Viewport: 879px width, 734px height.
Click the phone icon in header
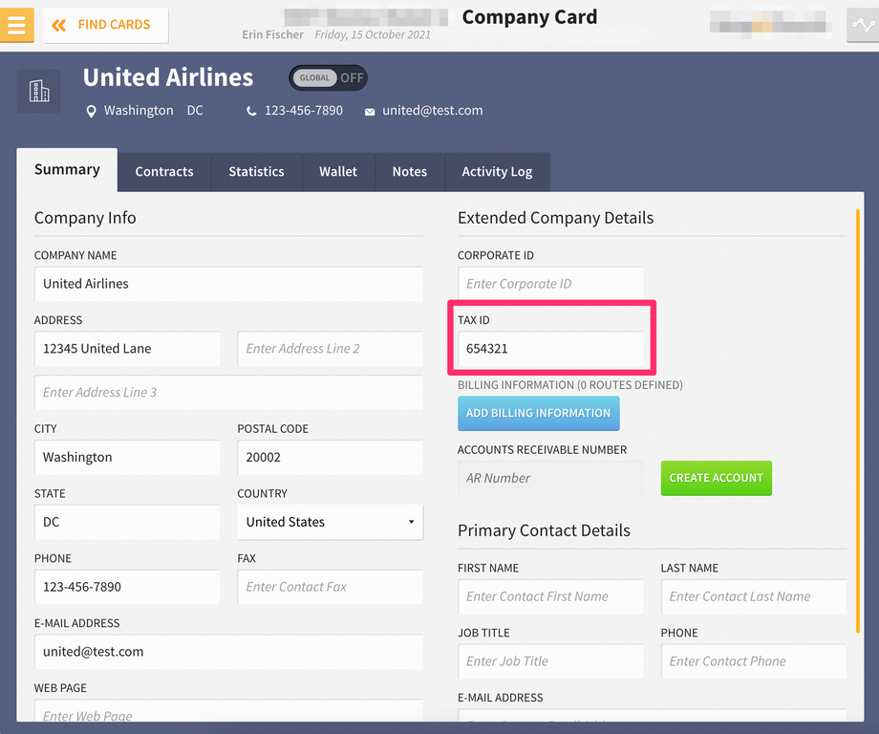point(251,111)
